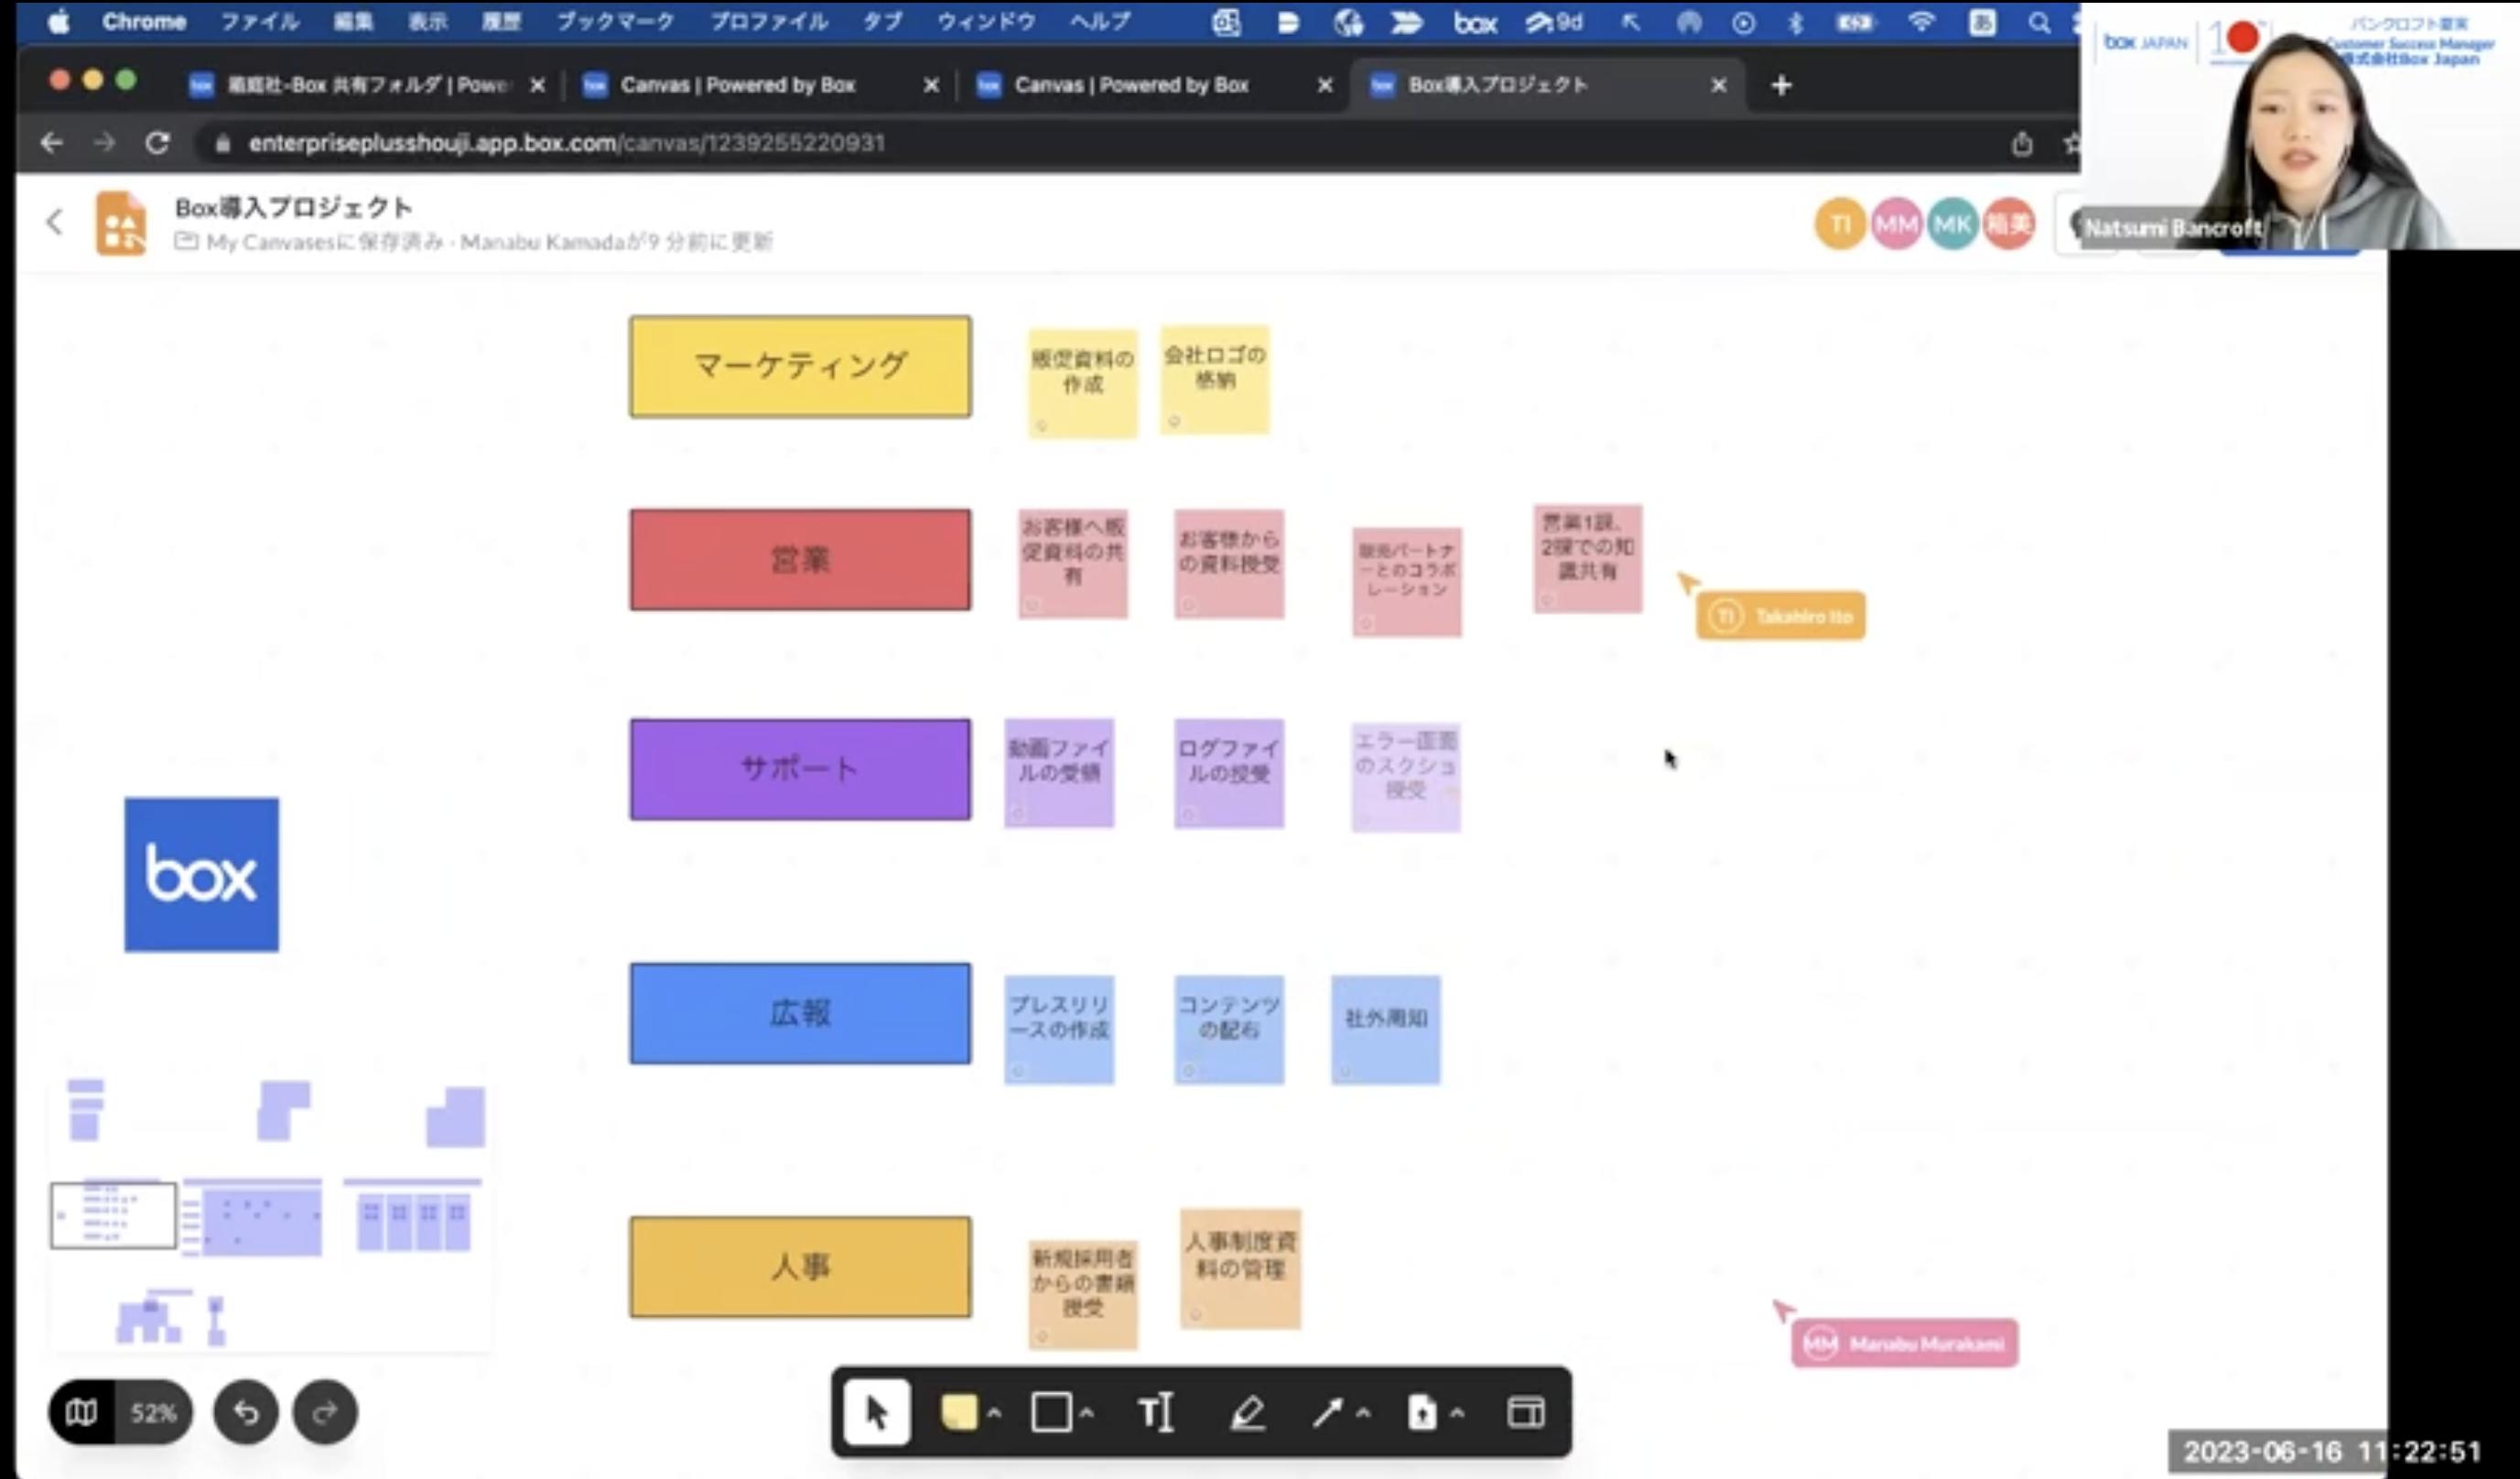Viewport: 2520px width, 1479px height.
Task: Open the ウィンドウ menu
Action: (x=985, y=21)
